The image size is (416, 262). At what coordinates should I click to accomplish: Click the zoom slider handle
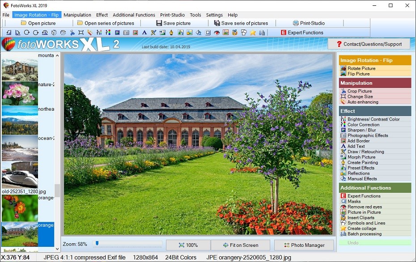(97, 244)
